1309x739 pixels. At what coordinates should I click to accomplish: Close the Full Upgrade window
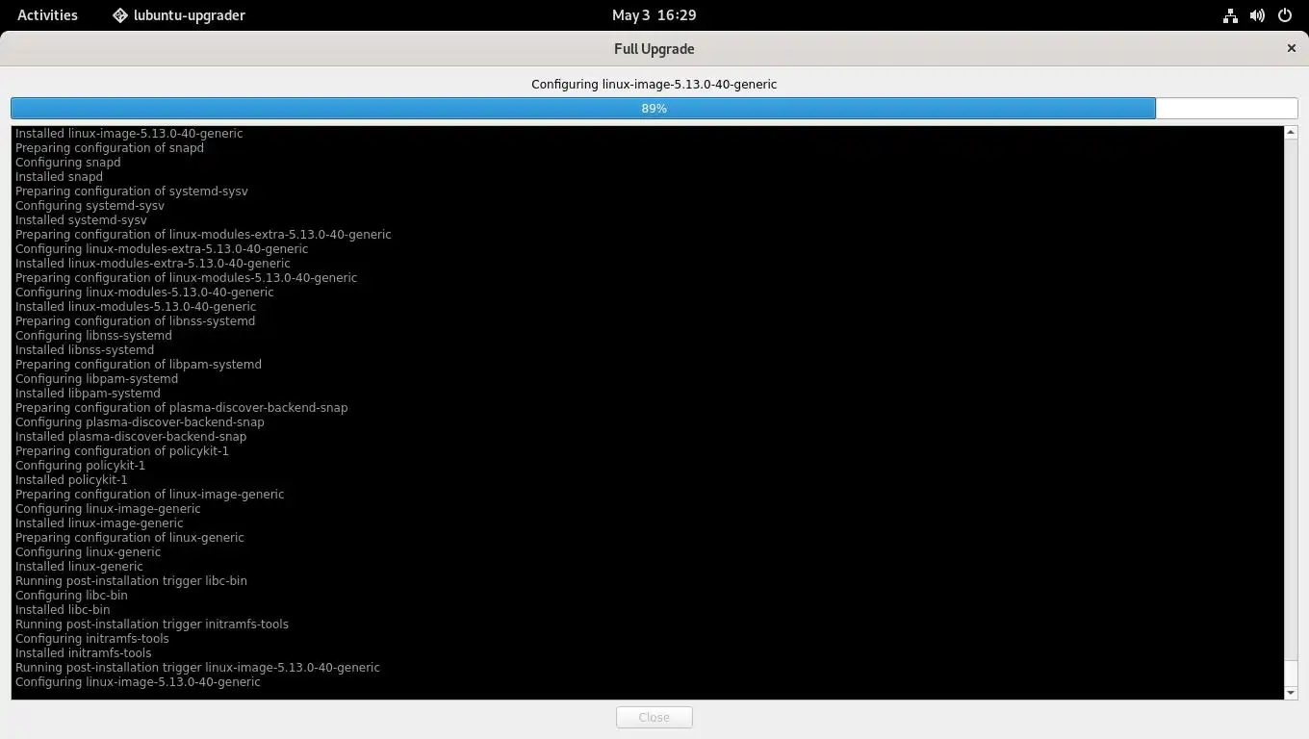click(1292, 48)
